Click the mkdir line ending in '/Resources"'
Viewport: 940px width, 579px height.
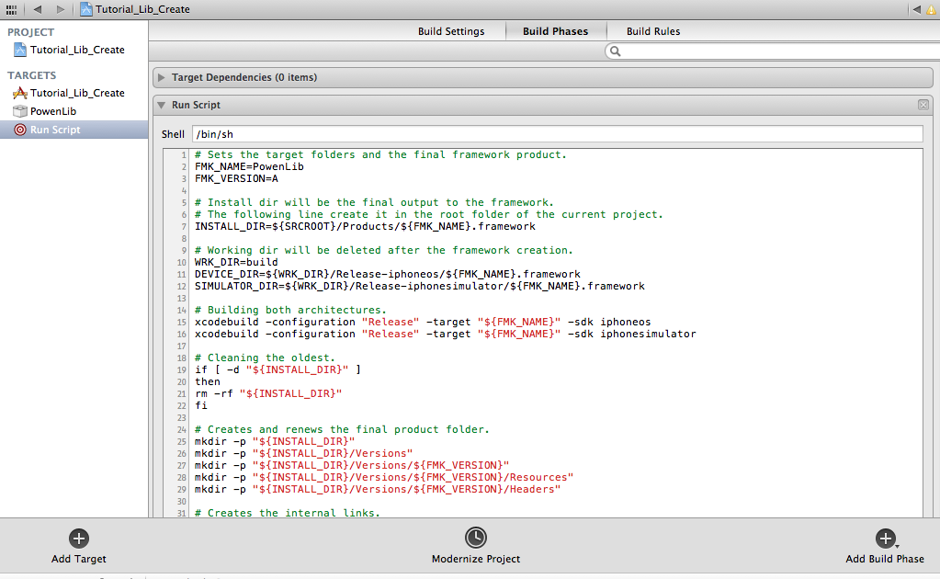coord(384,478)
